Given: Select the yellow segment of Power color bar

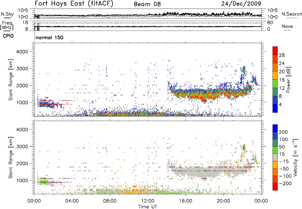Looking at the screenshot, I should [x=275, y=75].
